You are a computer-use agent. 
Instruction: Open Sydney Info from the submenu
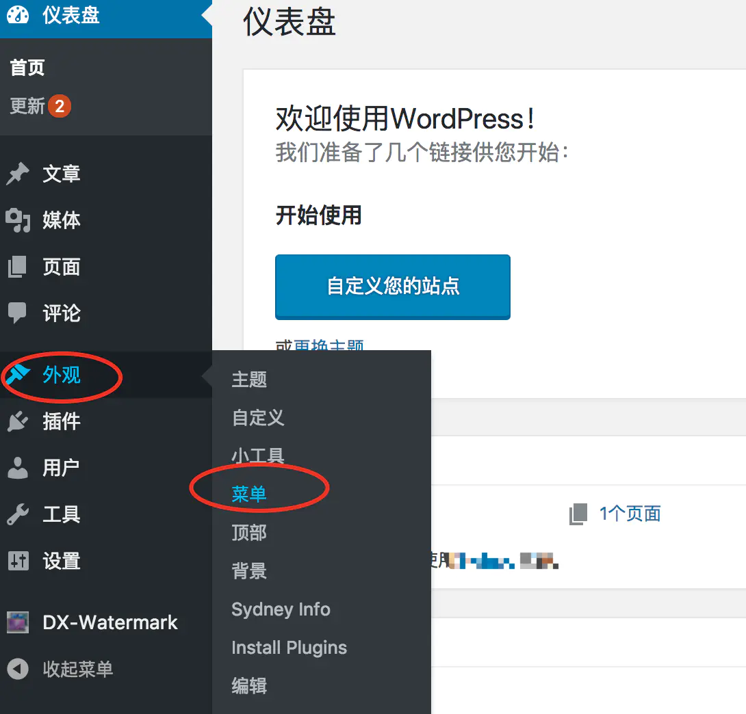281,609
